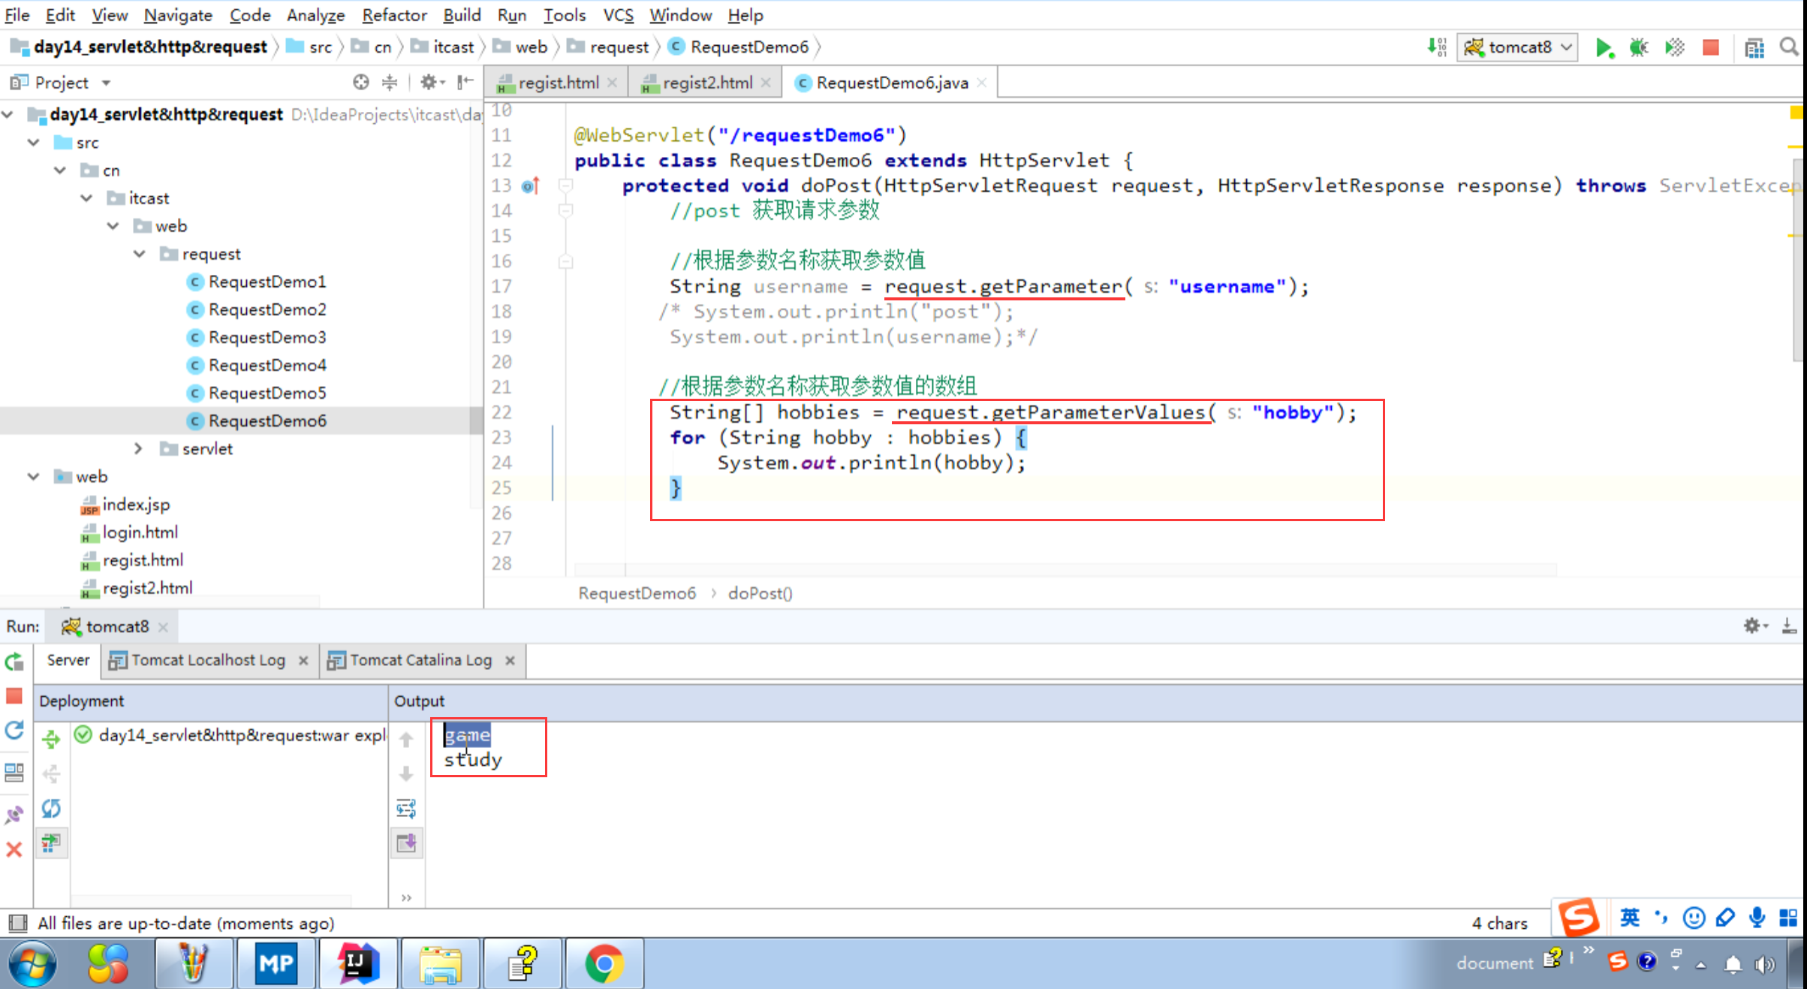Image resolution: width=1807 pixels, height=989 pixels.
Task: Switch to the regist2.html editor tab
Action: (706, 83)
